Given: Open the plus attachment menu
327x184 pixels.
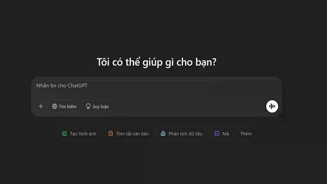Looking at the screenshot, I should tap(41, 106).
